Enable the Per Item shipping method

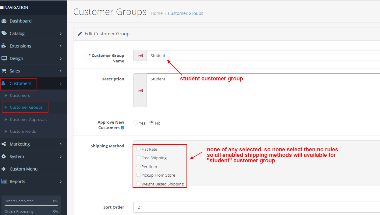tap(139, 166)
